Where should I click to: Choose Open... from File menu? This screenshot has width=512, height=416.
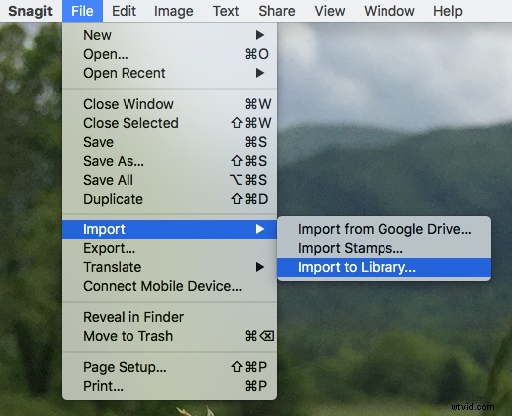pos(169,54)
